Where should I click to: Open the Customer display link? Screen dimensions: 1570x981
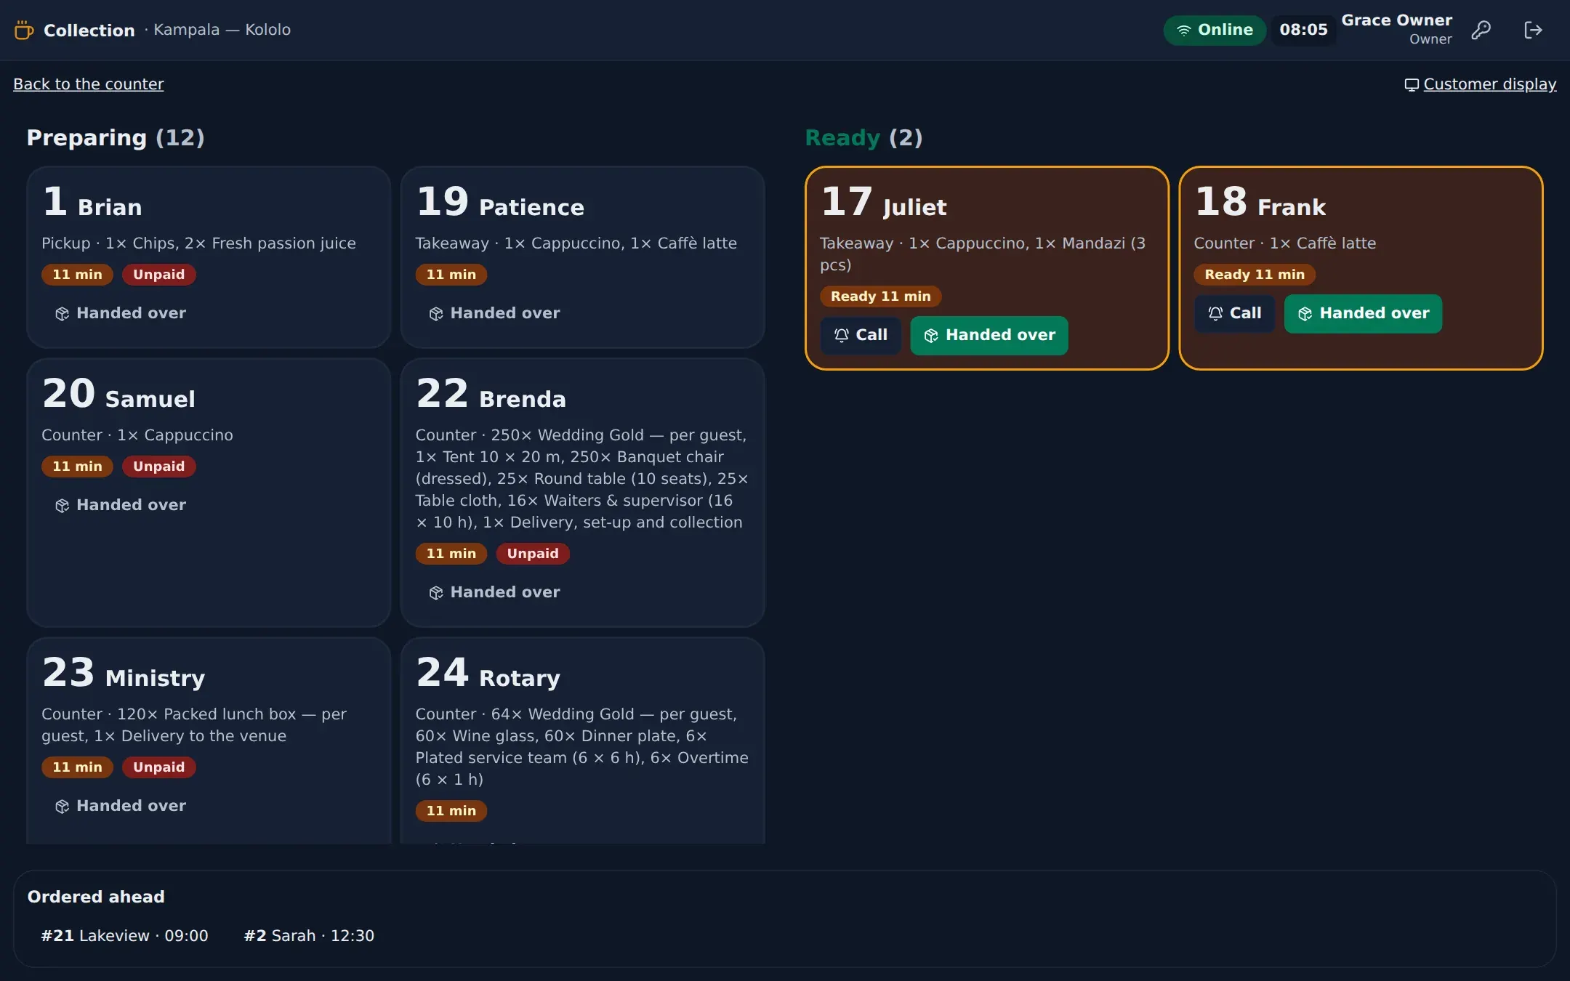[x=1480, y=84]
